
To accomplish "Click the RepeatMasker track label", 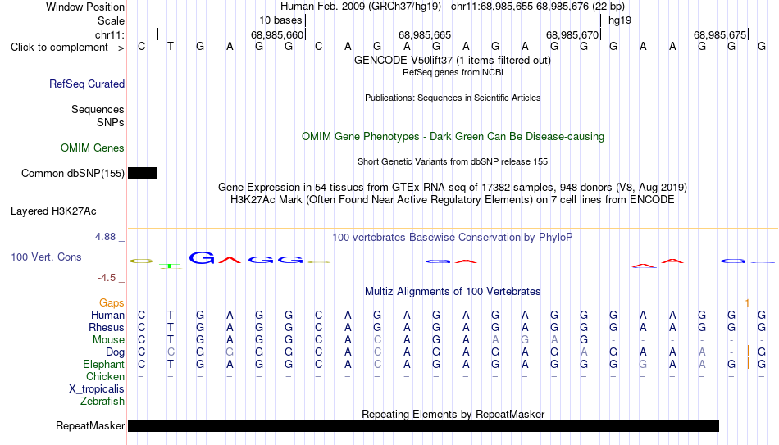I will click(90, 425).
